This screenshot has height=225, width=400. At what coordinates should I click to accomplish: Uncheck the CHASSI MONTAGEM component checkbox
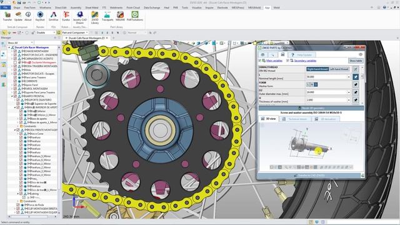click(15, 51)
